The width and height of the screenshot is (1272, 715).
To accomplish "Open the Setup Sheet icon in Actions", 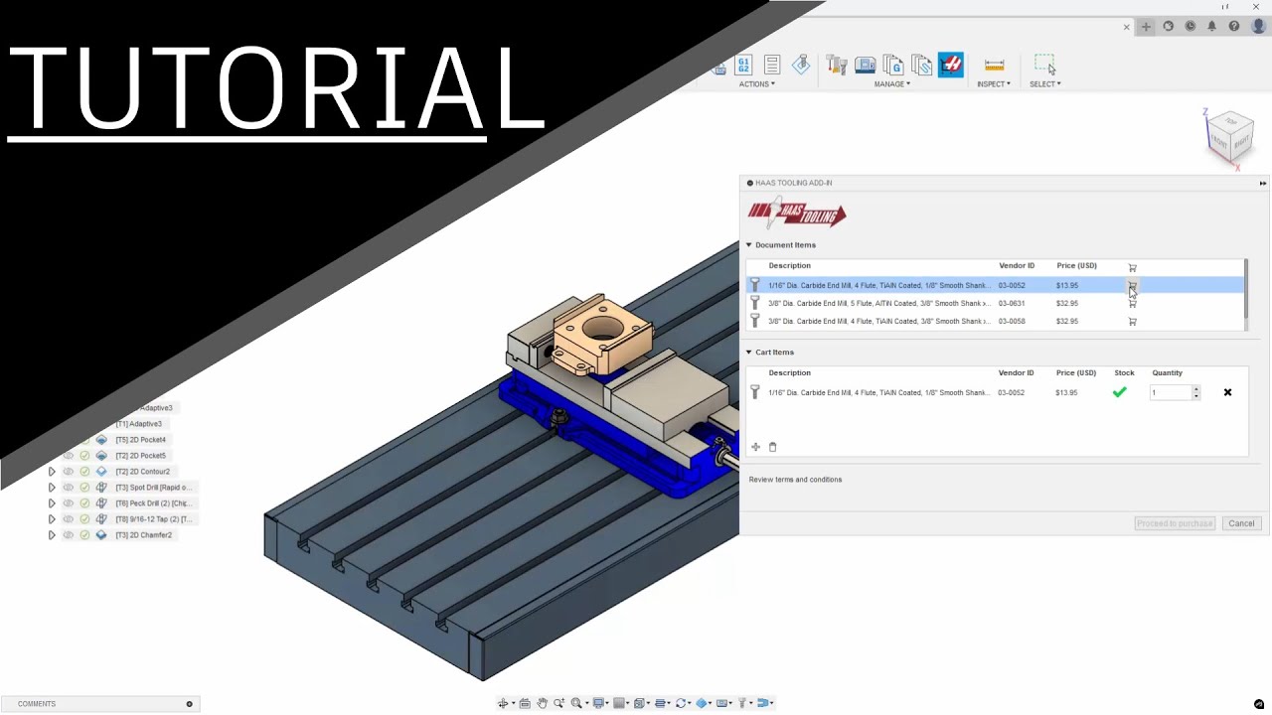I will pos(772,66).
